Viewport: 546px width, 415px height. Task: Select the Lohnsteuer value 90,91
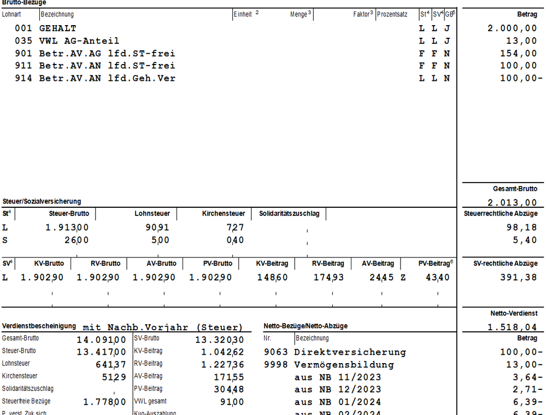click(157, 227)
